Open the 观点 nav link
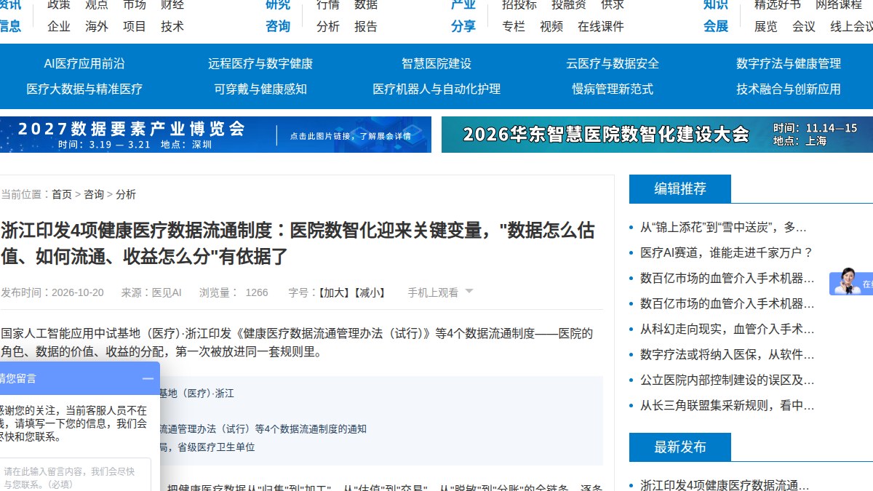 (x=97, y=4)
